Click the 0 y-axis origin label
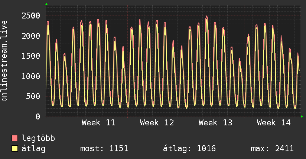 point(38,117)
